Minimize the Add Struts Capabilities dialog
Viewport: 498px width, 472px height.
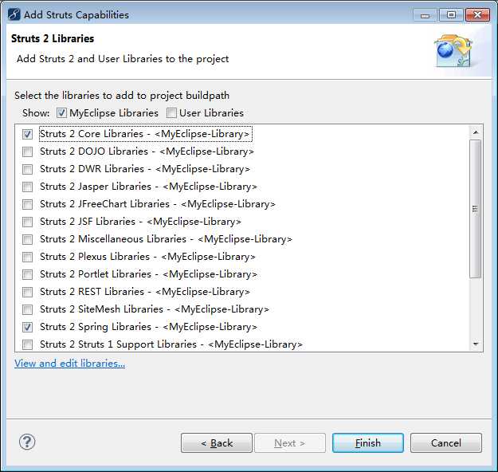[425, 15]
